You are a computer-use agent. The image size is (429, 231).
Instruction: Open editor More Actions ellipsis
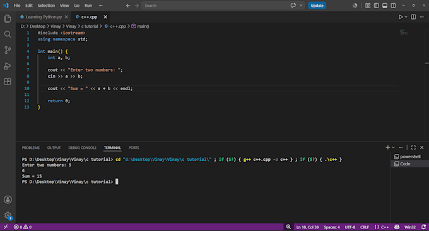(422, 17)
